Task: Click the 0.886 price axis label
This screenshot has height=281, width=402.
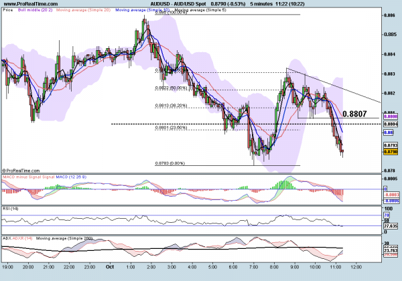Action: pos(389,15)
